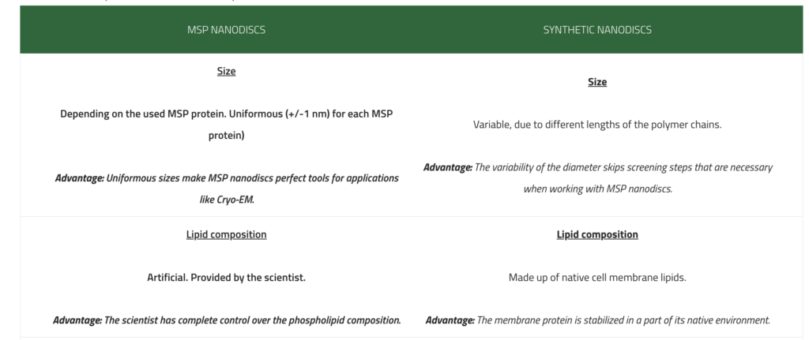Click the bold 'Advantage:' label above 'like Cryo-EM'
The width and height of the screenshot is (809, 340).
pyautogui.click(x=80, y=178)
